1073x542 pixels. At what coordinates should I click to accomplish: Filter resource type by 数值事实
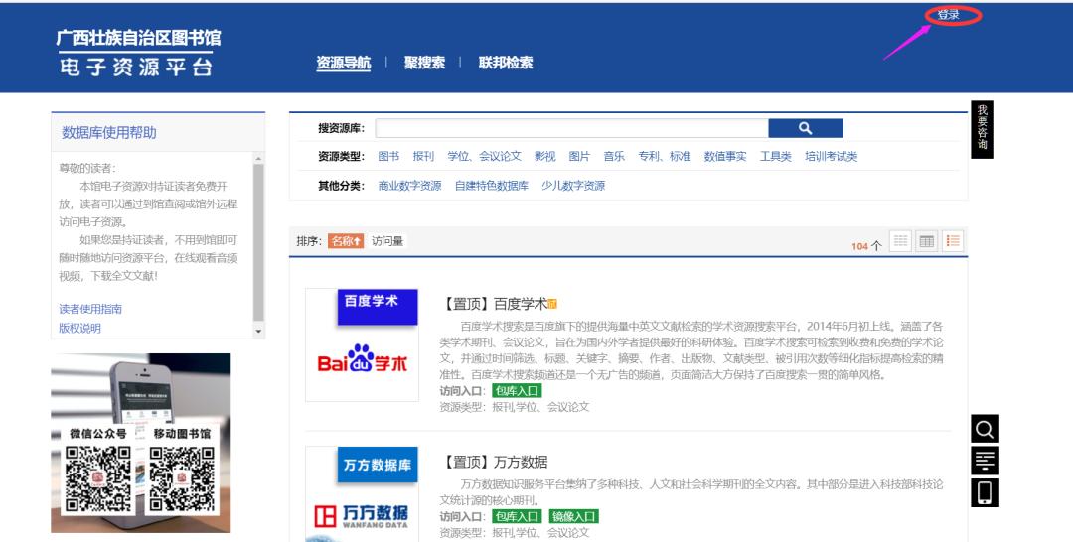[725, 157]
